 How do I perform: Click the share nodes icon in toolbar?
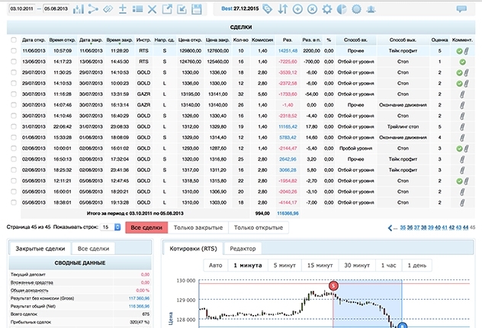click(94, 9)
